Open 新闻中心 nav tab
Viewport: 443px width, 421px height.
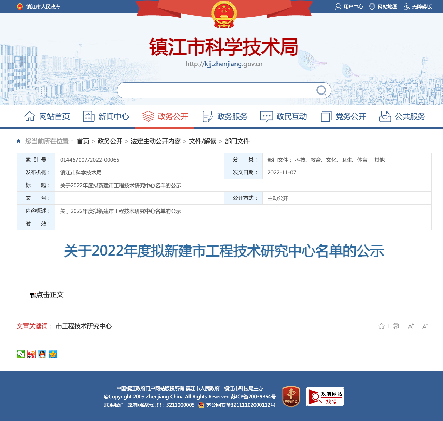pos(106,116)
